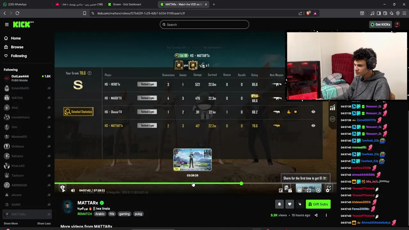Toggle the browser sidebar panel

pos(379,13)
